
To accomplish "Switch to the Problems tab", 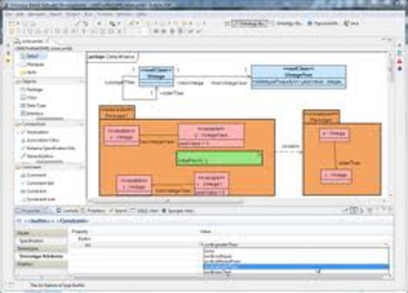I will coord(94,211).
